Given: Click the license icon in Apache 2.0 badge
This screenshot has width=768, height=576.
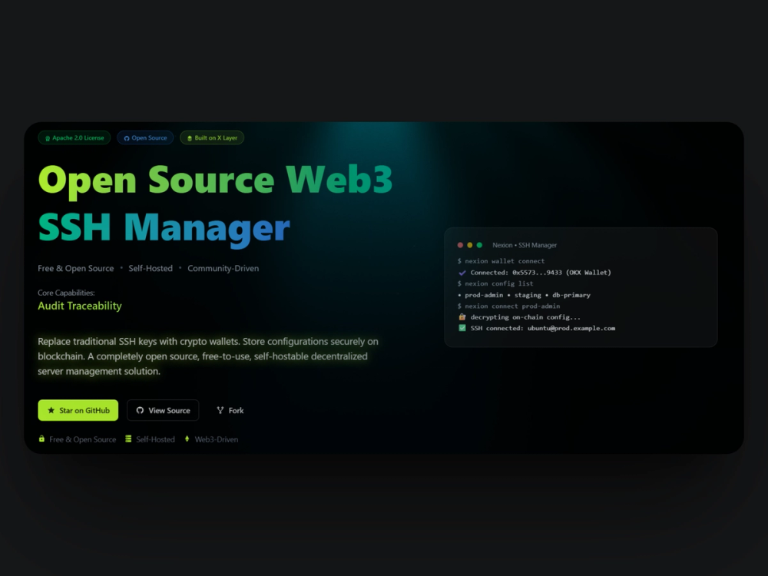Looking at the screenshot, I should coord(48,138).
